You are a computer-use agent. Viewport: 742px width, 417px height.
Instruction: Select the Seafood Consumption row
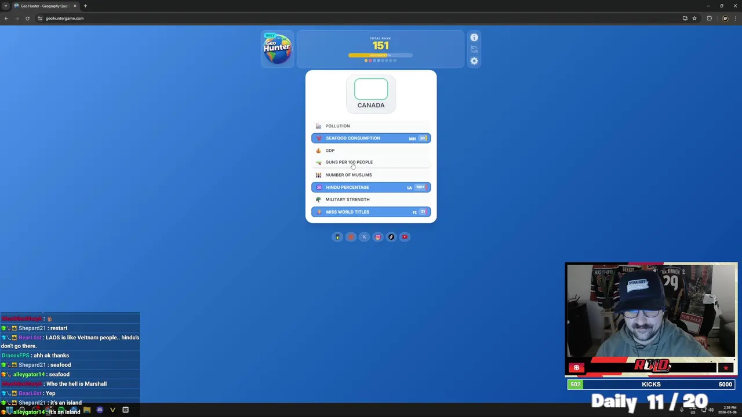(x=371, y=138)
